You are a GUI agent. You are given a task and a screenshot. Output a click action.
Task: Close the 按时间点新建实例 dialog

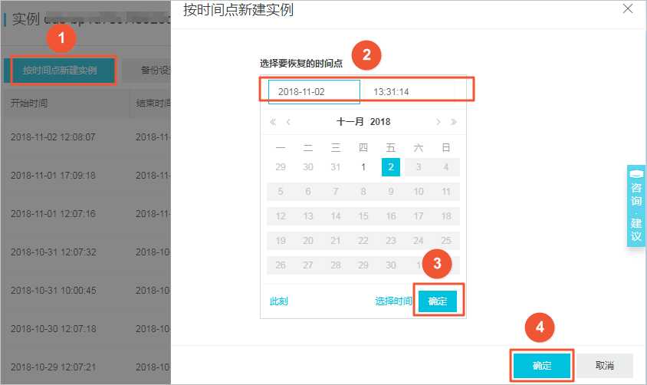click(x=628, y=8)
